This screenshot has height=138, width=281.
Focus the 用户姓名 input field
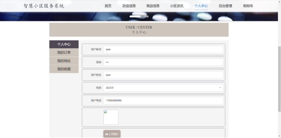tap(163, 75)
